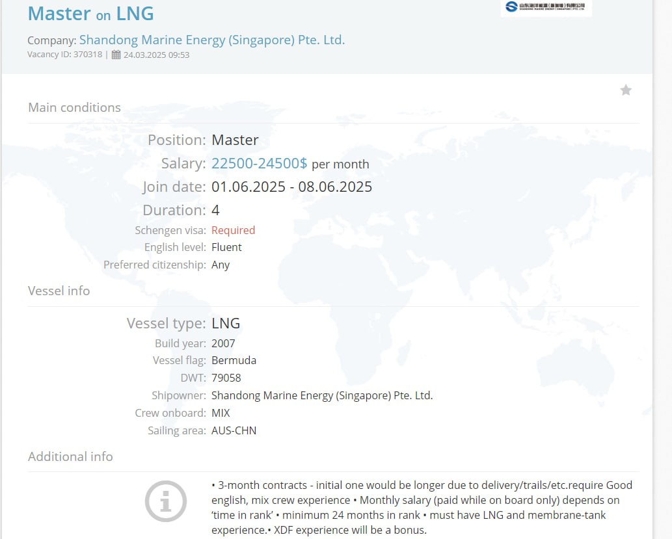Screen dimensions: 672x539
Task: Click the favorite star icon
Action: 626,90
